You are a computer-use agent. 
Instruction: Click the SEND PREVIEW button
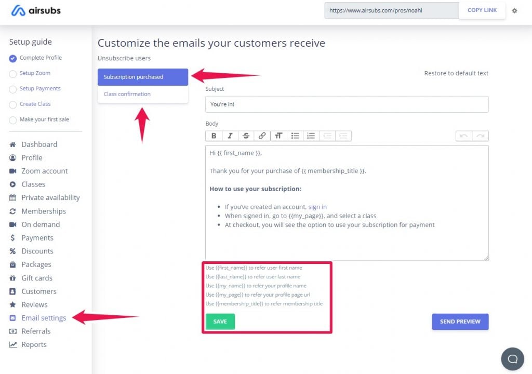click(x=460, y=322)
